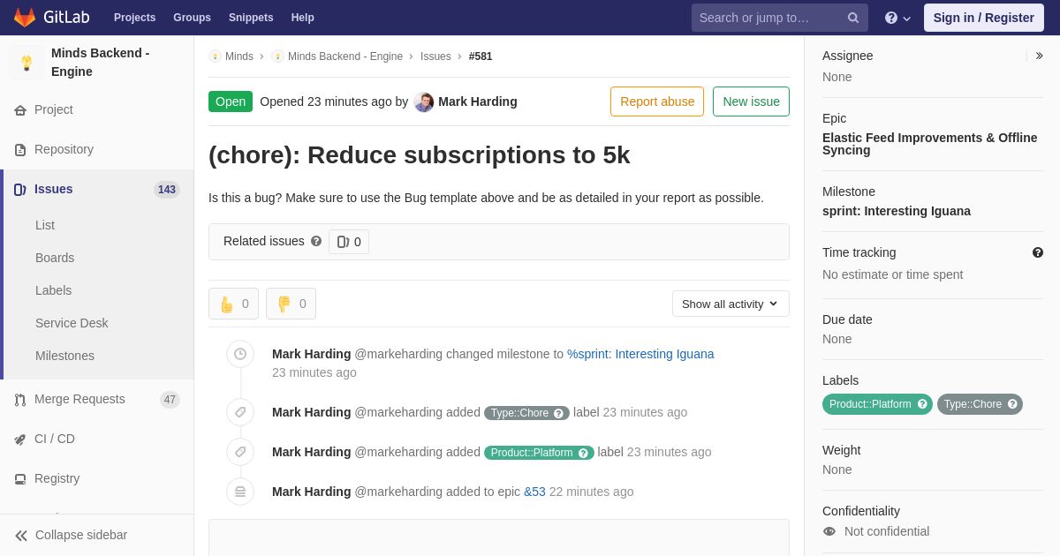
Task: Click the Issues breadcrumb link
Action: pyautogui.click(x=435, y=56)
